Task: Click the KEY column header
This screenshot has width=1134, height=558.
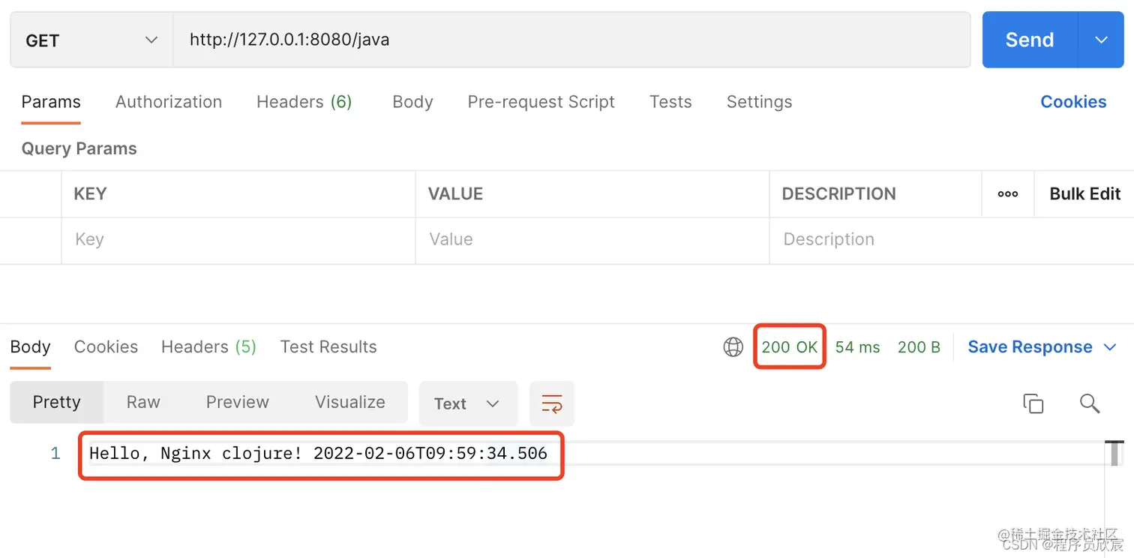Action: click(90, 193)
